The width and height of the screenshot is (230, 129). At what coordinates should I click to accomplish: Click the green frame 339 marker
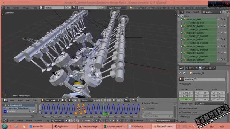106,114
